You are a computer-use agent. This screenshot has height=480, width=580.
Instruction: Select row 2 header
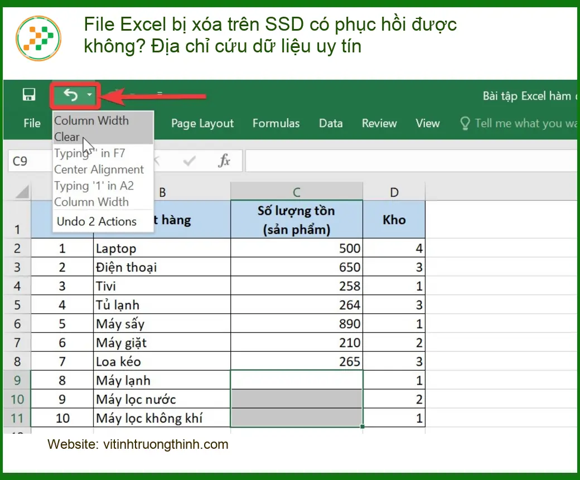[17, 248]
